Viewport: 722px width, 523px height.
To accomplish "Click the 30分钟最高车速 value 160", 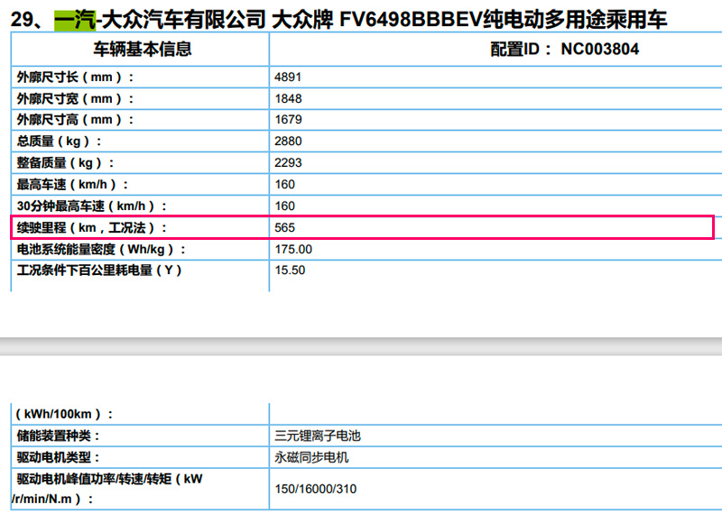I will pos(284,206).
